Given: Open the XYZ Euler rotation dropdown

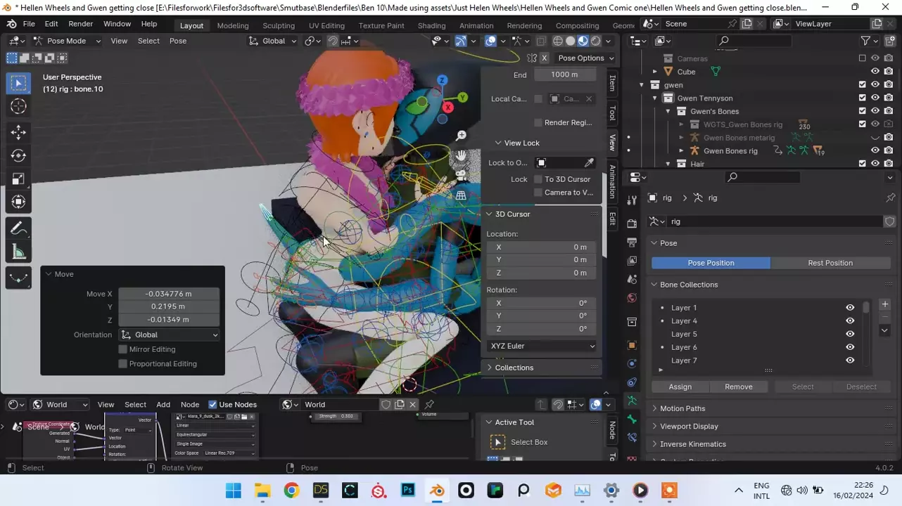Looking at the screenshot, I should (542, 346).
